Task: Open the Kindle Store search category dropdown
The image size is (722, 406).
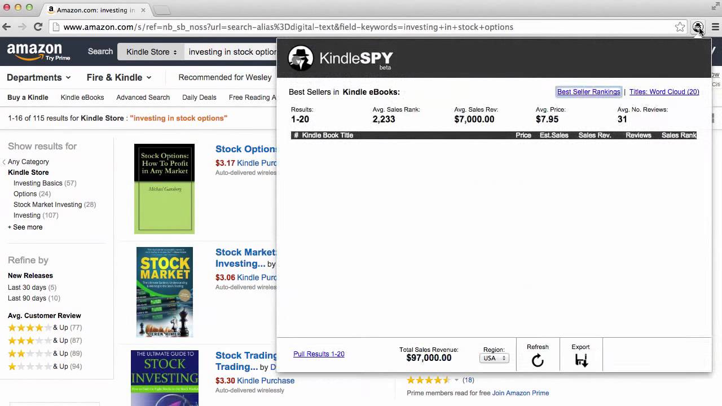Action: coord(151,52)
